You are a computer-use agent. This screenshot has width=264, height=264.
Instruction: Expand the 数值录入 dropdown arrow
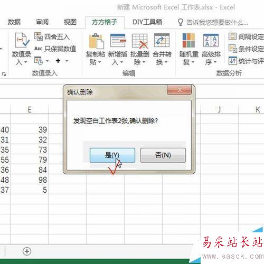(26, 62)
